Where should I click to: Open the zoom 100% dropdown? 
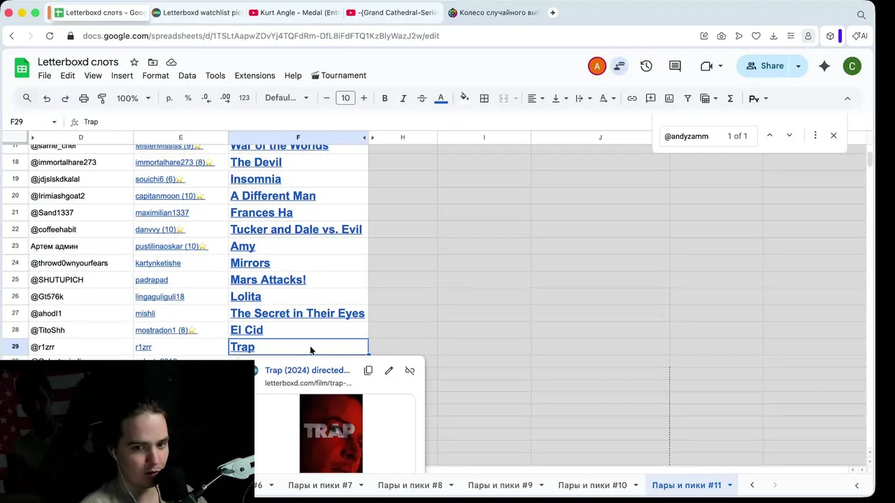(x=133, y=99)
